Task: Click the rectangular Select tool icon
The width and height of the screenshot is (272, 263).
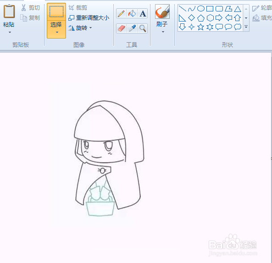Action: point(56,11)
